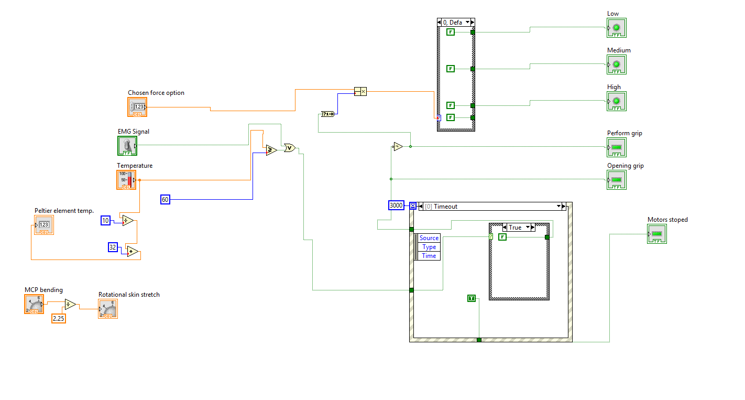
Task: Go to next event case after Timeout
Action: (564, 207)
